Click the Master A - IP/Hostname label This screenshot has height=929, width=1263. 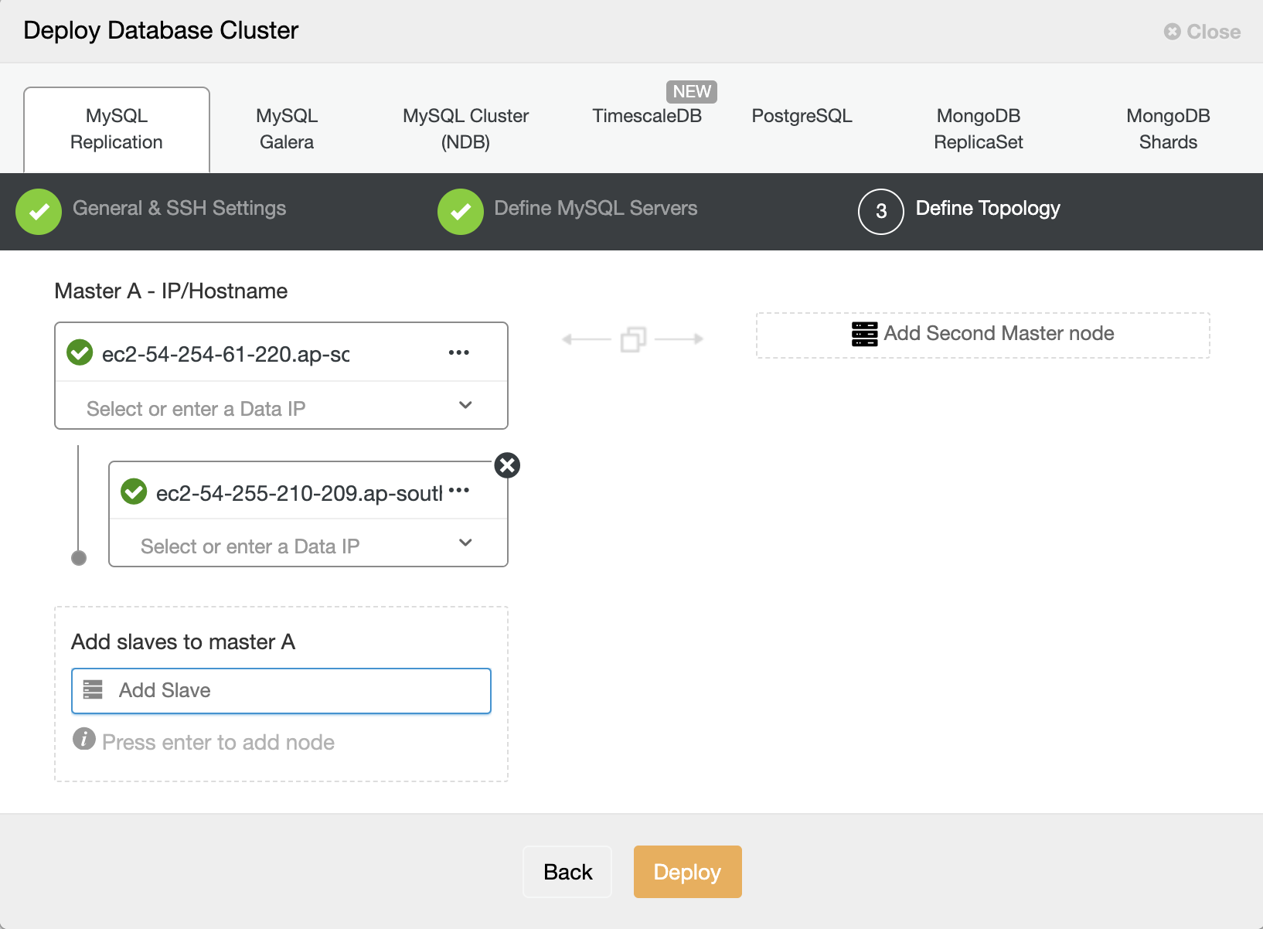[x=171, y=291]
